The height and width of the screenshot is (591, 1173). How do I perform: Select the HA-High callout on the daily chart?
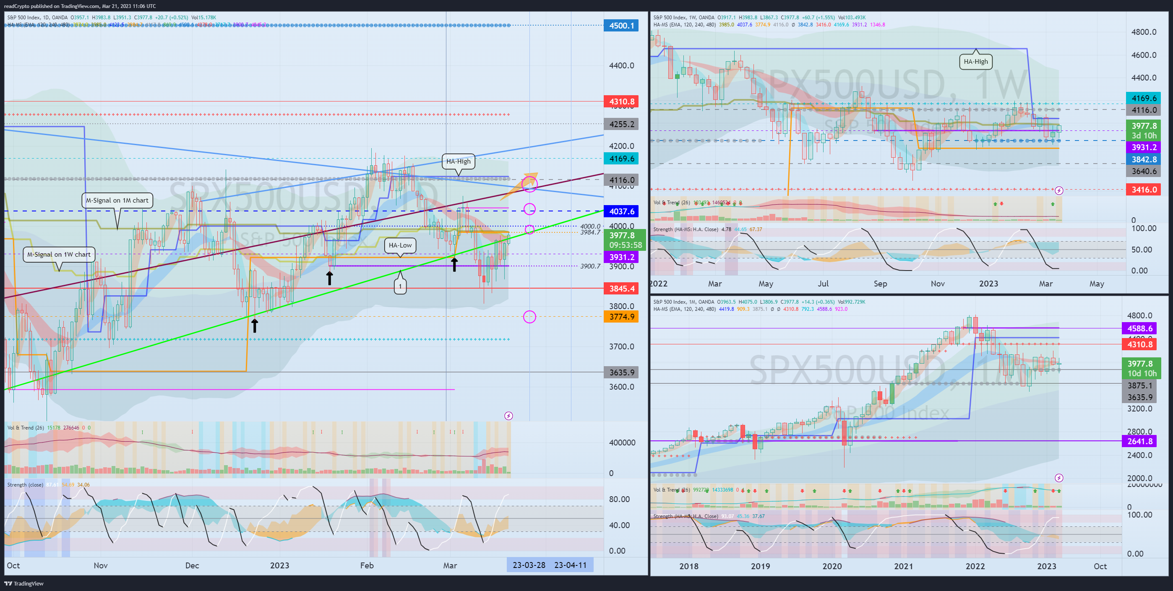click(x=459, y=161)
